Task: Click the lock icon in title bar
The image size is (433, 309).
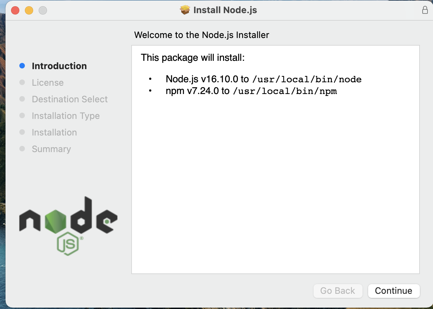Action: tap(425, 10)
